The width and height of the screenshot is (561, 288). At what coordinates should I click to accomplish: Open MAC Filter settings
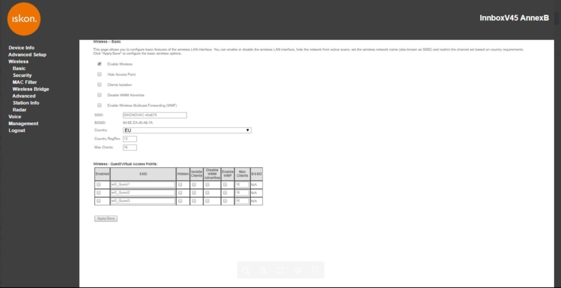click(25, 82)
